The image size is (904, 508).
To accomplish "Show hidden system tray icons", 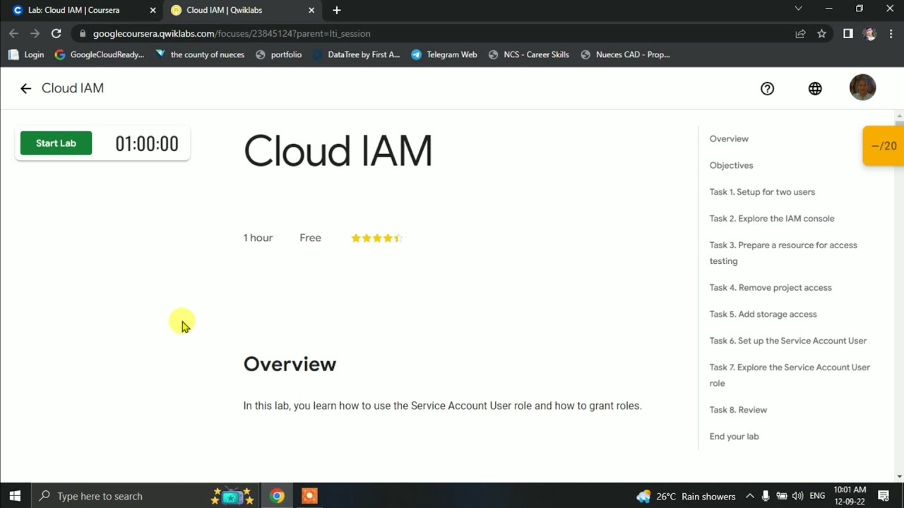I will click(749, 496).
